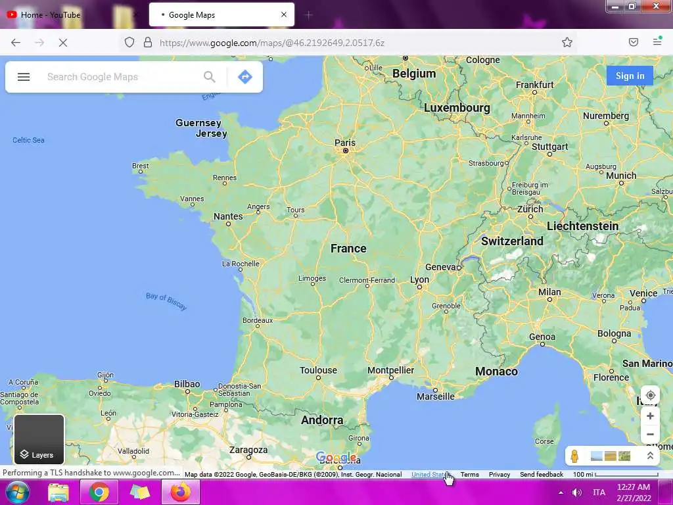Open the Firefox application menu
Image resolution: width=673 pixels, height=505 pixels.
(x=657, y=41)
